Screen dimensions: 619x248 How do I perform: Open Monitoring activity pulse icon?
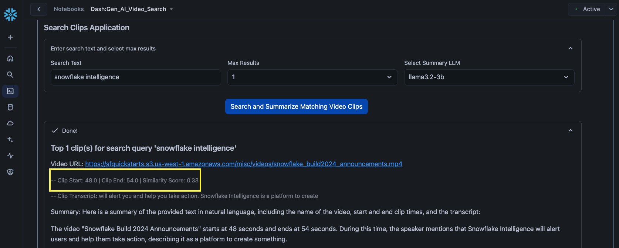pyautogui.click(x=10, y=156)
